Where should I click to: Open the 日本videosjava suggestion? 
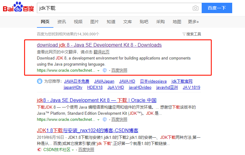153,81
